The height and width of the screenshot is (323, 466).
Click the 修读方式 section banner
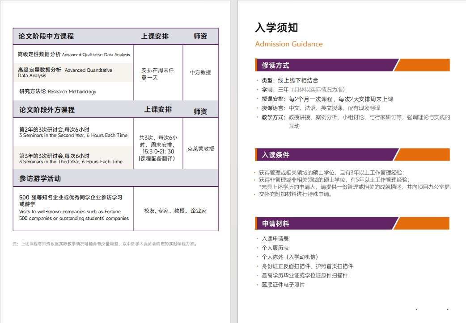(x=352, y=65)
